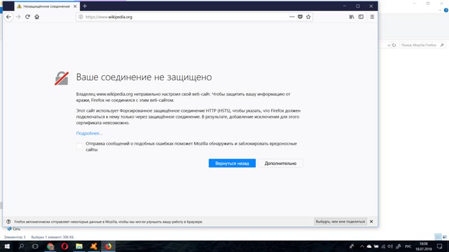
Task: Open File Explorer from the taskbar
Action: (x=79, y=246)
